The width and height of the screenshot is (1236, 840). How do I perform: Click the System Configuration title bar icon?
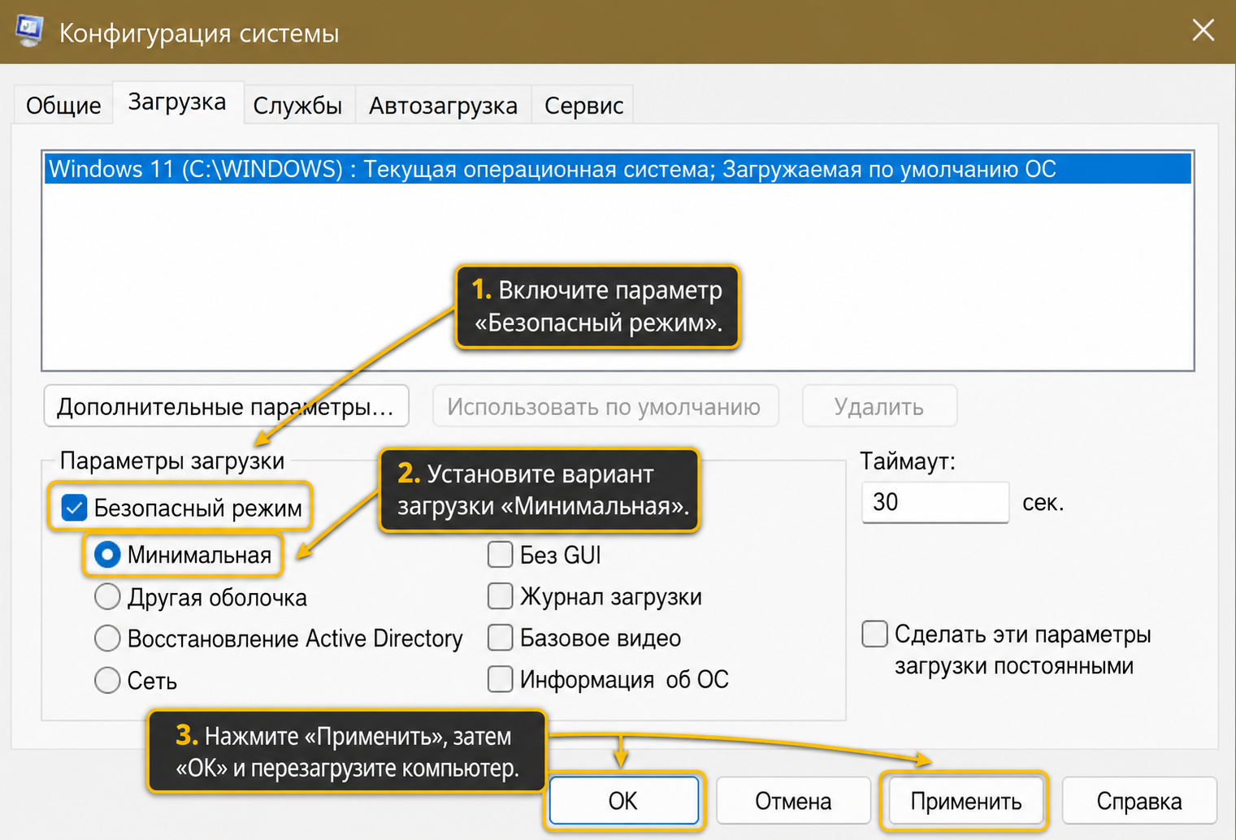[29, 31]
